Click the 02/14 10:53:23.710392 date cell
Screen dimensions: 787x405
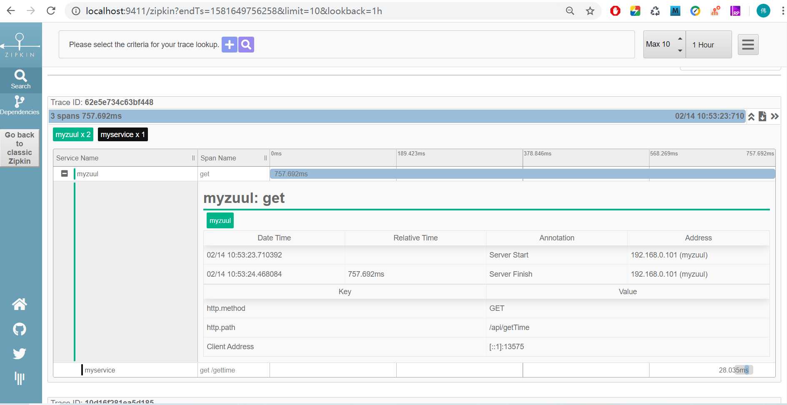[x=274, y=255]
